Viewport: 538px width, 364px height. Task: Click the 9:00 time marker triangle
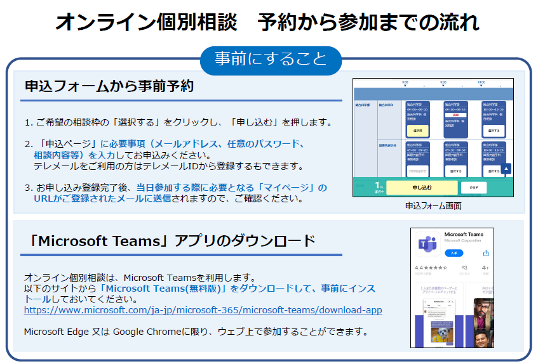(x=405, y=85)
